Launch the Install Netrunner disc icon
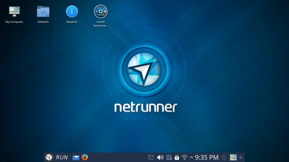The width and height of the screenshot is (289, 162). click(101, 11)
